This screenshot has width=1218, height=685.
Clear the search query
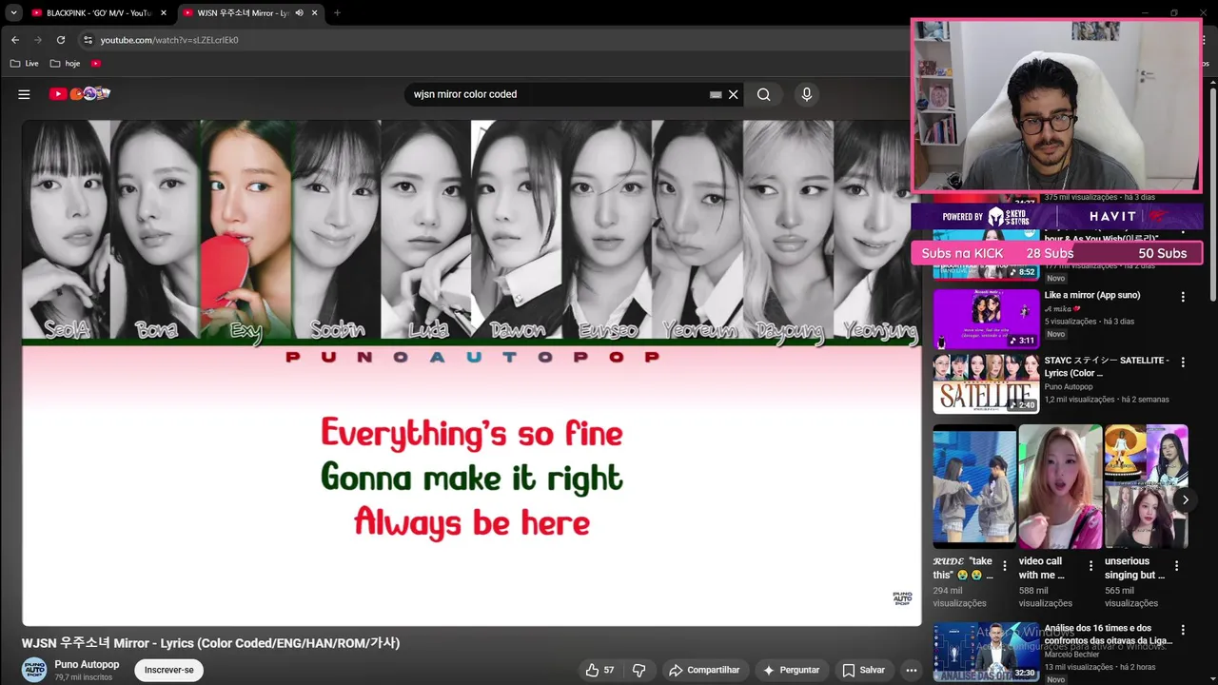[x=734, y=94]
